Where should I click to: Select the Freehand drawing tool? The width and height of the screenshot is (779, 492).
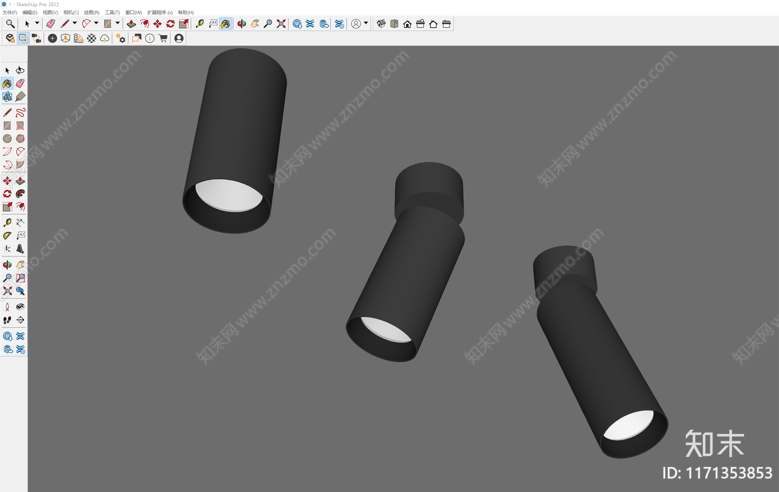point(20,113)
